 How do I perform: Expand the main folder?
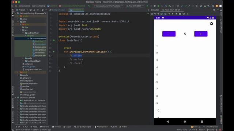pyautogui.click(x=23, y=58)
